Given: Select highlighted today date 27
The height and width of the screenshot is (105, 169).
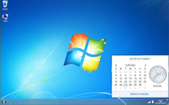Looking at the screenshot, I should [x=126, y=85].
